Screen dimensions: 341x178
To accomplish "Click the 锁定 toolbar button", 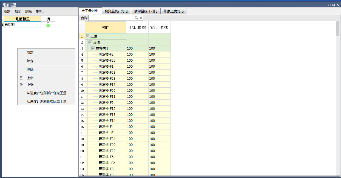I will pyautogui.click(x=18, y=12).
